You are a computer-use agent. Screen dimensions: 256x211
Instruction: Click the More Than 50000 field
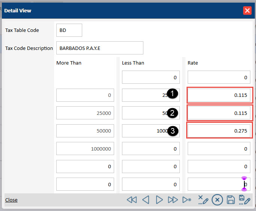[85, 131]
